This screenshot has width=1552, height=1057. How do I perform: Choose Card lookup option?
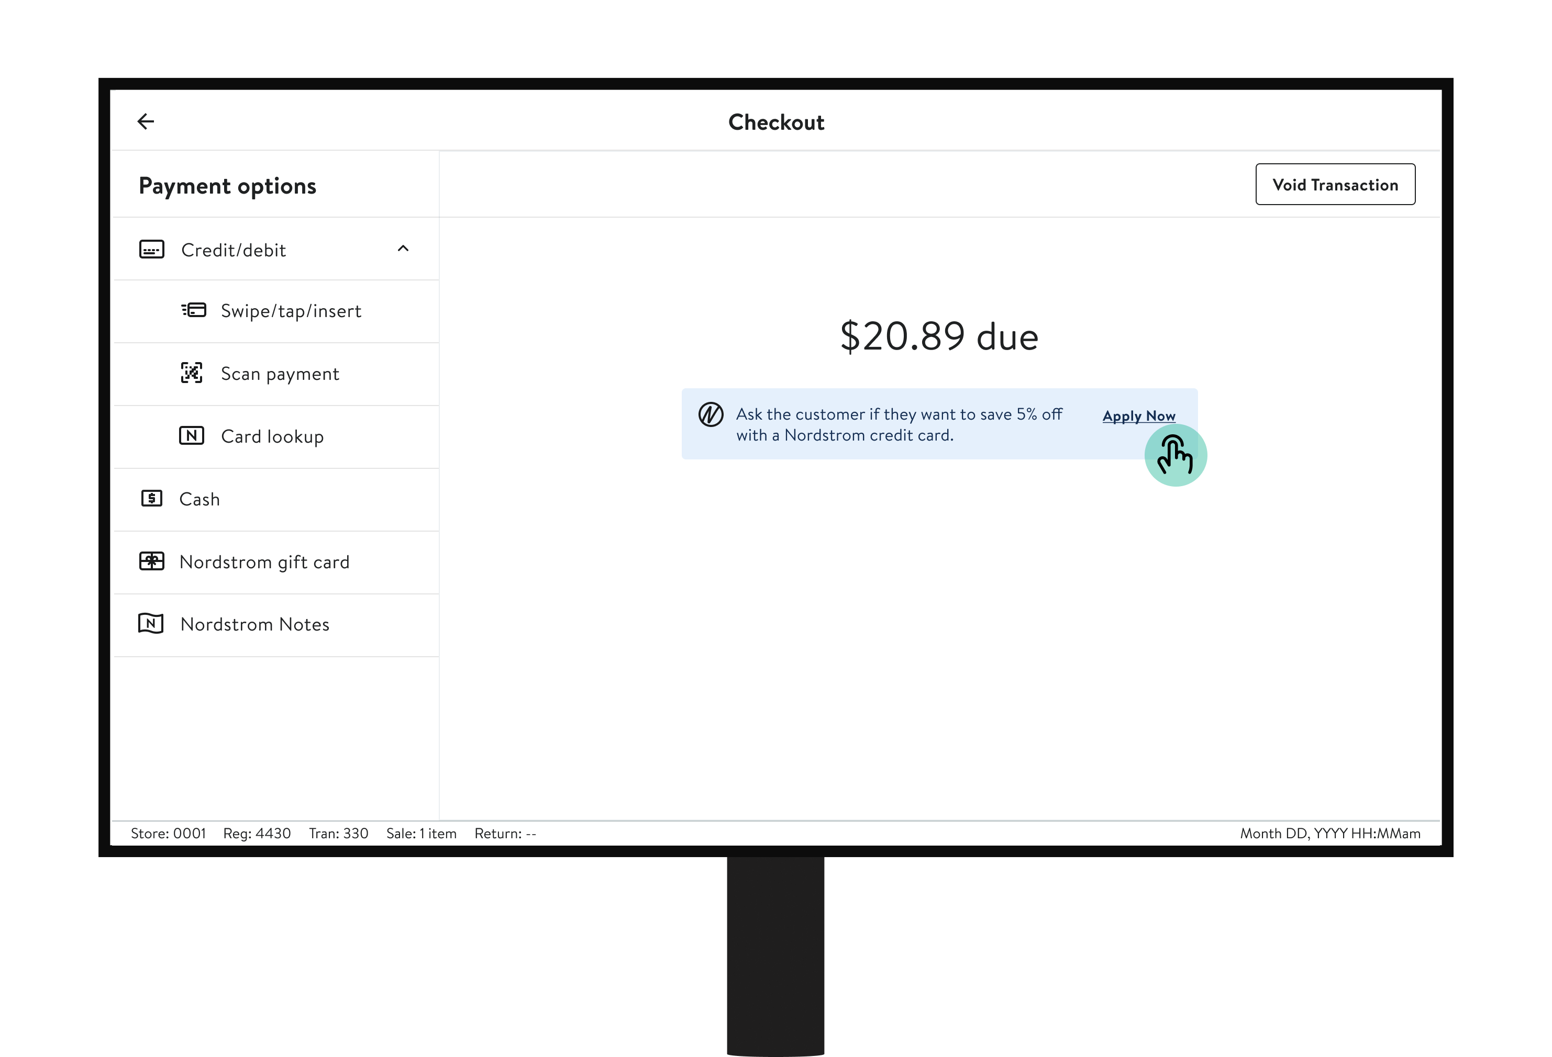coord(276,436)
